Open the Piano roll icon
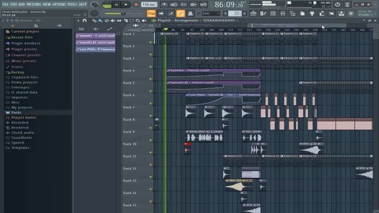The image size is (379, 213). pos(263,14)
